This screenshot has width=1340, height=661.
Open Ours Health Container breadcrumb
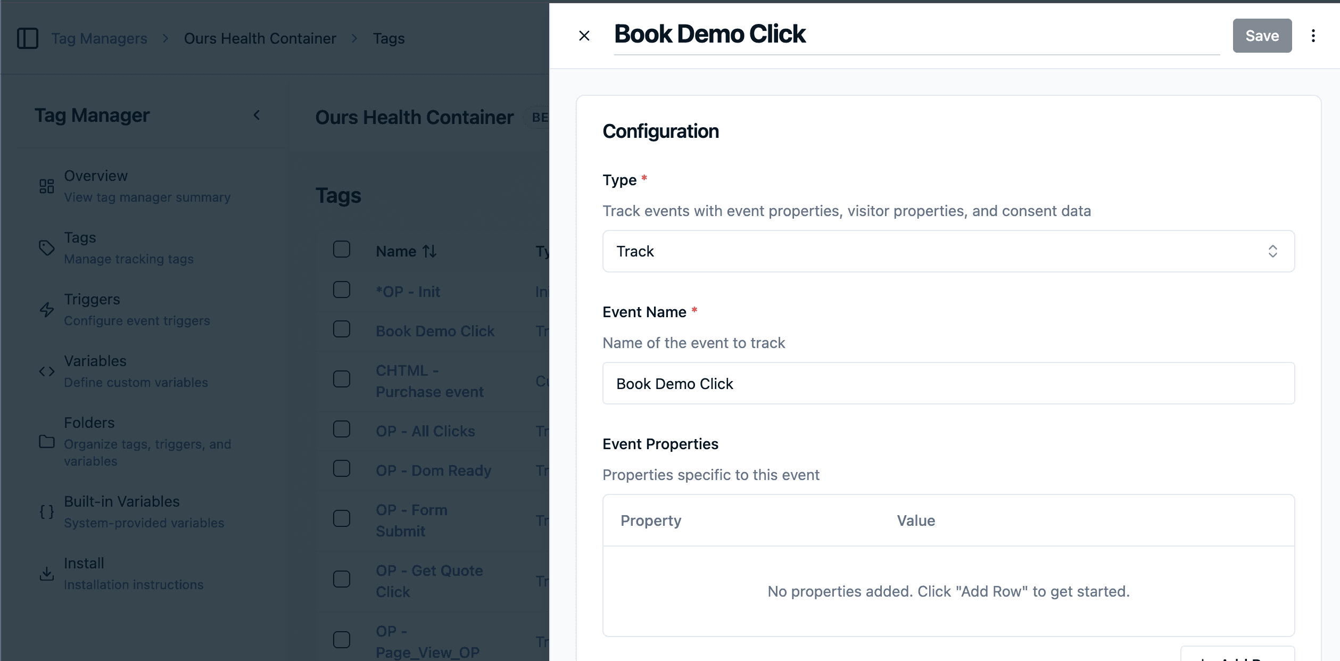point(260,38)
